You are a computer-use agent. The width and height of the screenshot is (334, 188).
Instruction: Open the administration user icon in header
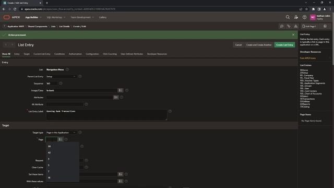pos(296,17)
